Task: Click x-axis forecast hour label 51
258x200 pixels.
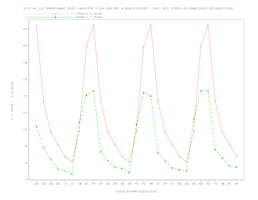Action: [x=158, y=184]
